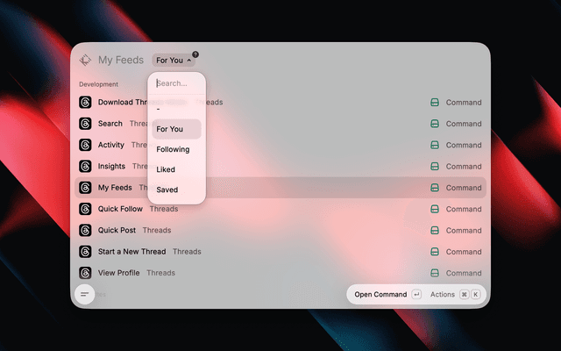Select the My Feeds command row

280,188
